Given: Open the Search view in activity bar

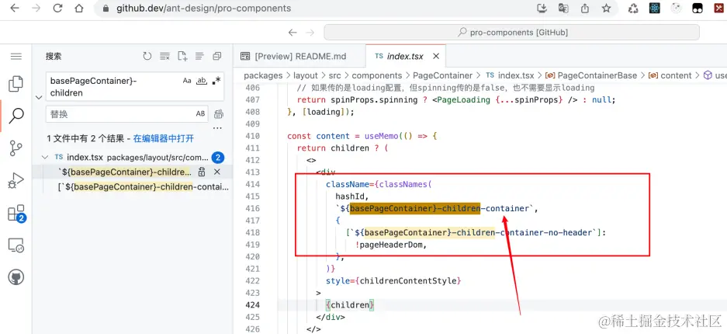Looking at the screenshot, I should pyautogui.click(x=16, y=116).
